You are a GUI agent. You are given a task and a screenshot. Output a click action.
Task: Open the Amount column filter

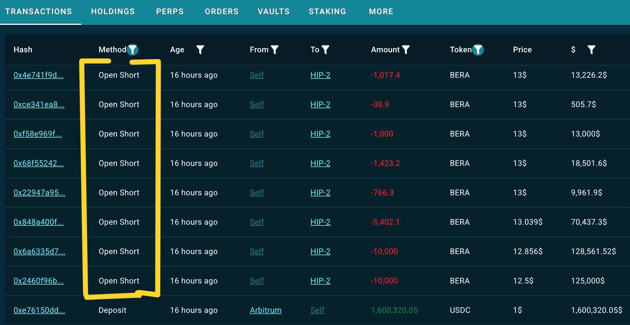(x=406, y=50)
